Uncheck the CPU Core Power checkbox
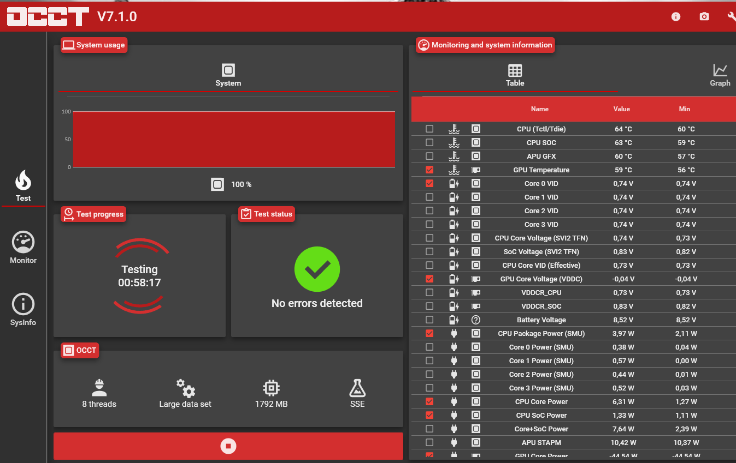Image resolution: width=736 pixels, height=463 pixels. click(x=429, y=401)
